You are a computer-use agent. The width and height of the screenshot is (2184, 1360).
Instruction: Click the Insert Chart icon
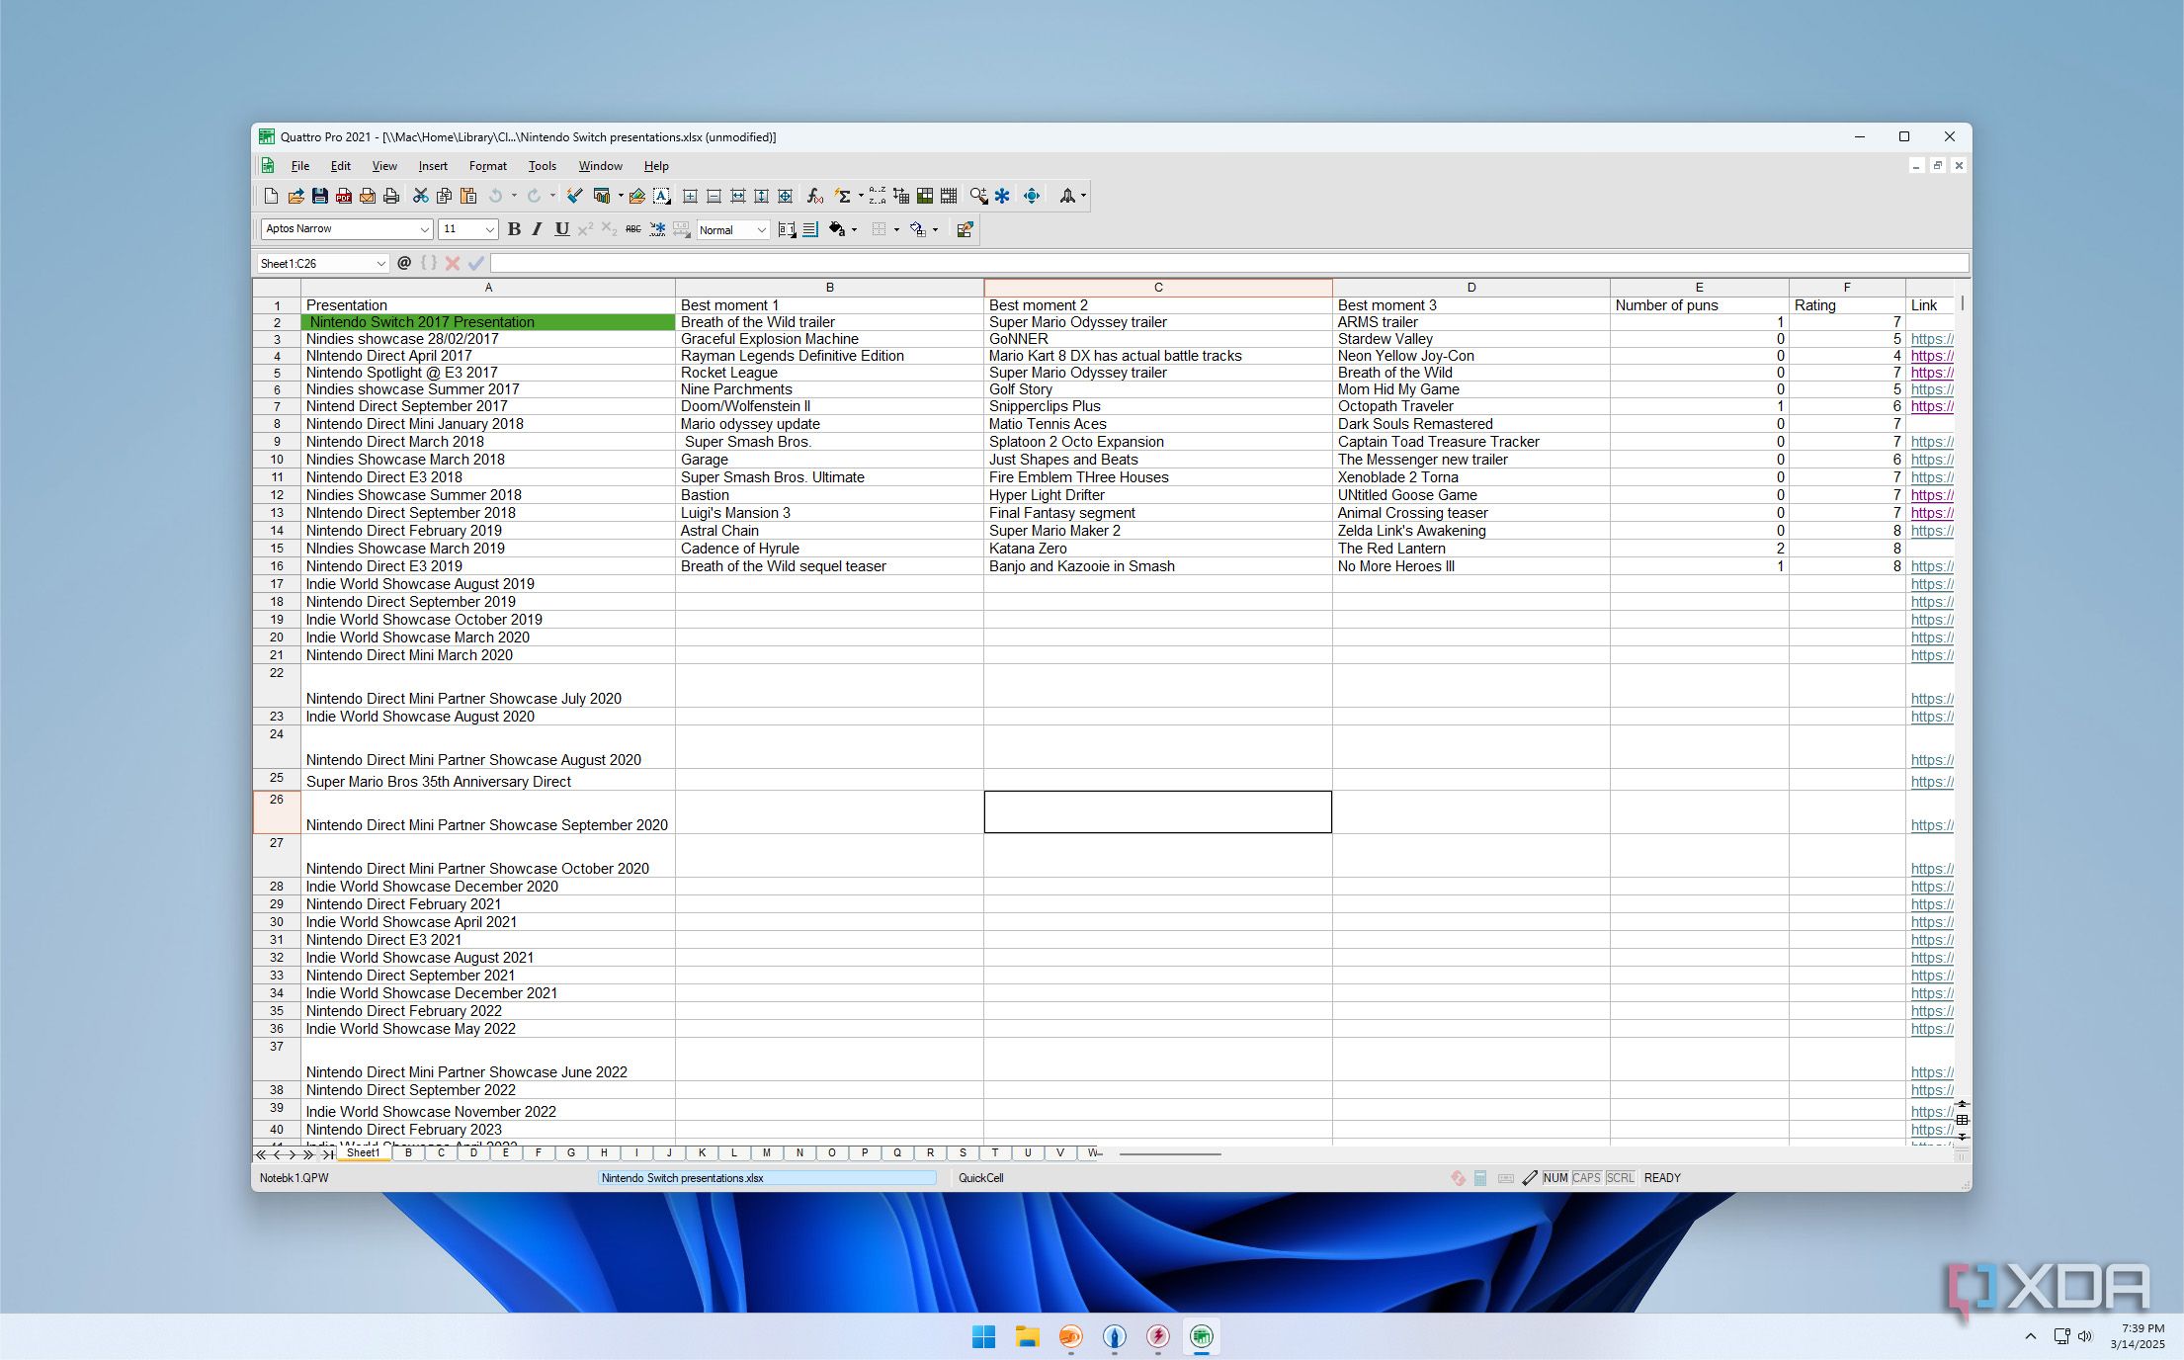click(602, 196)
